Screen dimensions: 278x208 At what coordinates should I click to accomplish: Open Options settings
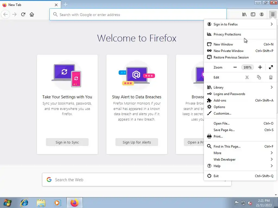click(x=240, y=107)
